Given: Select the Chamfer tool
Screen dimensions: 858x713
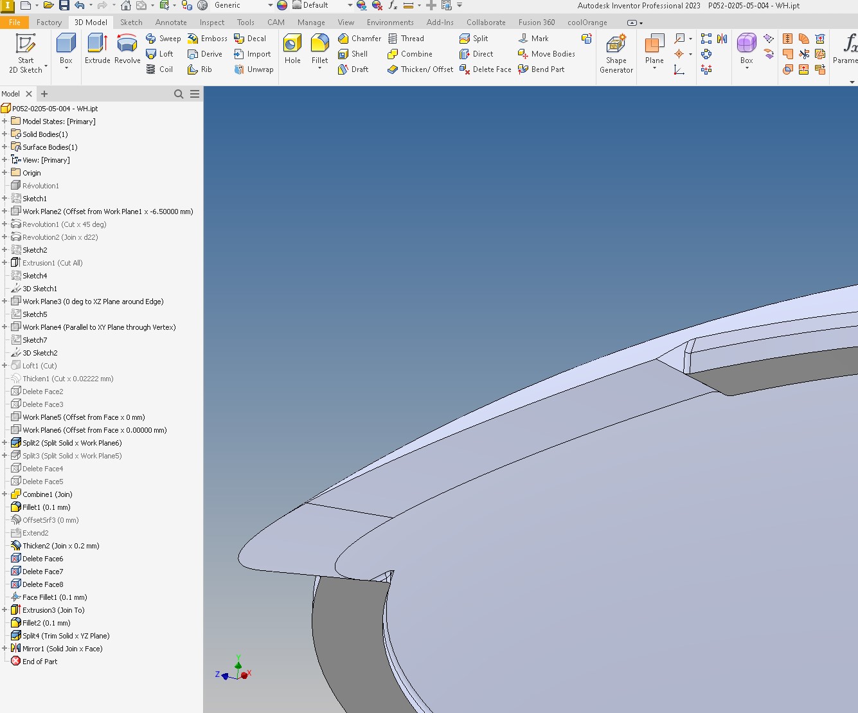Looking at the screenshot, I should point(359,38).
